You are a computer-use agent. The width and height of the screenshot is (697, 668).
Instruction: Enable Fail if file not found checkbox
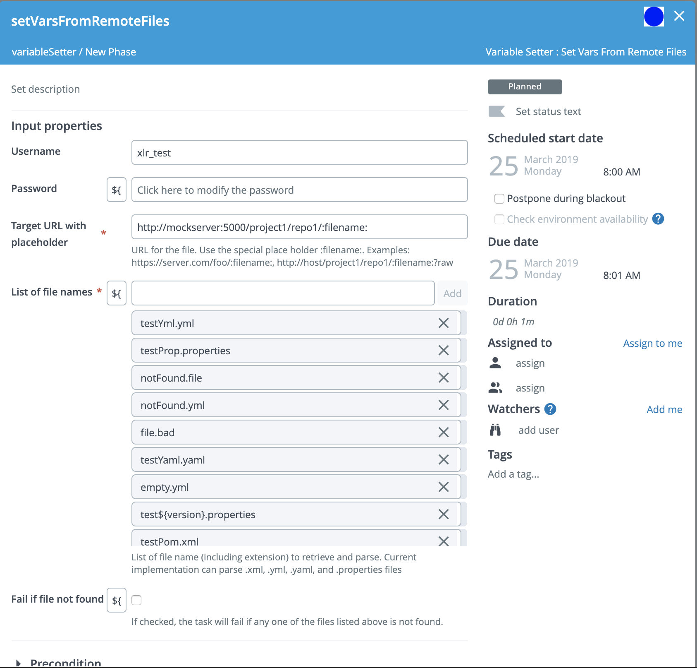[x=136, y=600]
